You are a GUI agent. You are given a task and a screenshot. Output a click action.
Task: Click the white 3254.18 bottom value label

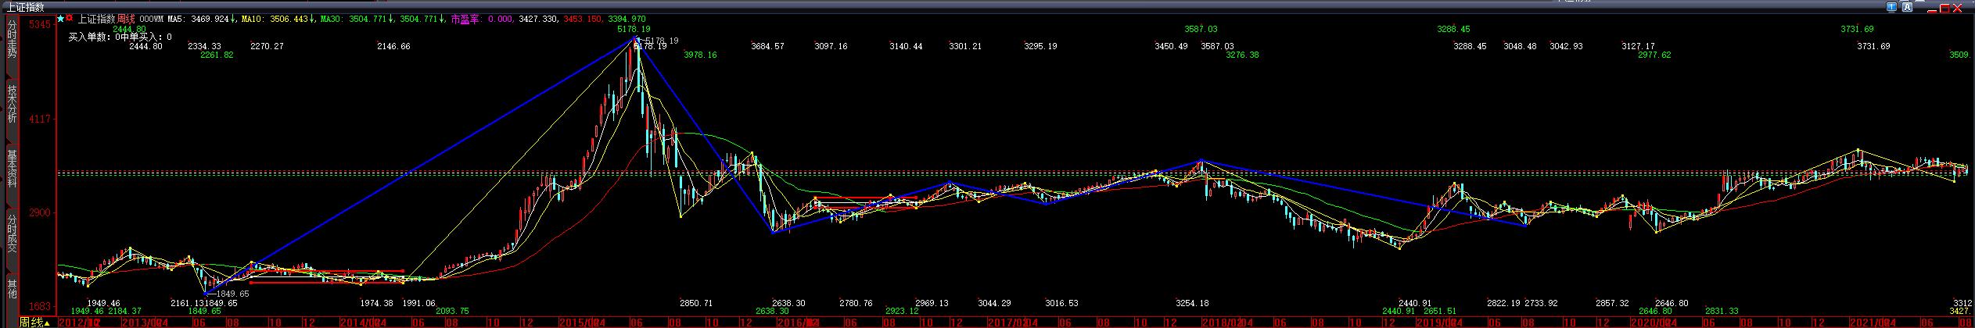click(x=1192, y=302)
